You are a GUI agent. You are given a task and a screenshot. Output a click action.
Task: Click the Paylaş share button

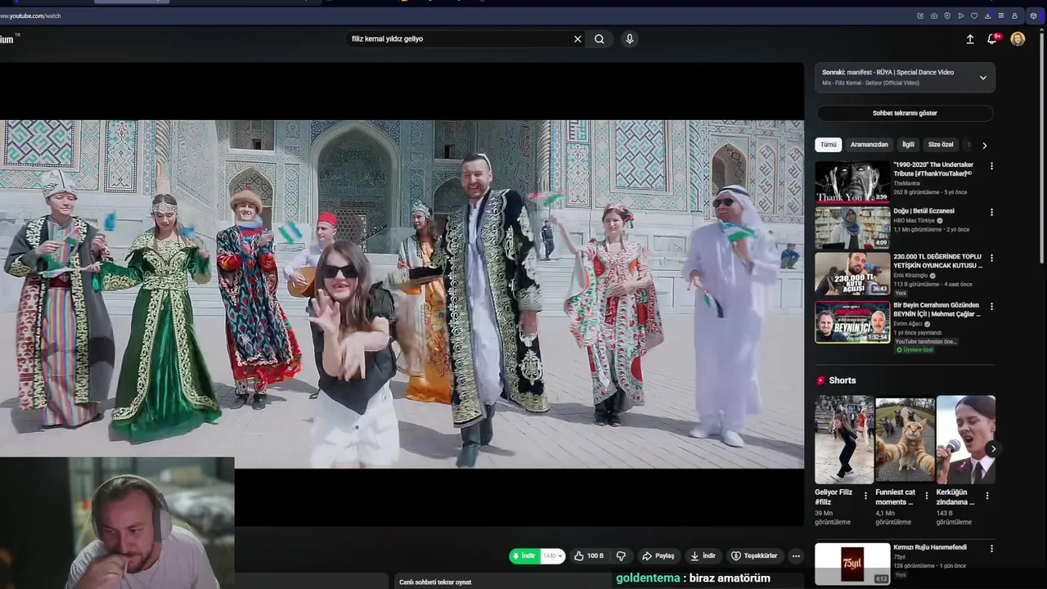tap(658, 556)
